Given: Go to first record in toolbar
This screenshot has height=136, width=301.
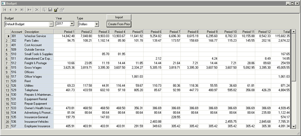Looking at the screenshot, I should (5, 10).
